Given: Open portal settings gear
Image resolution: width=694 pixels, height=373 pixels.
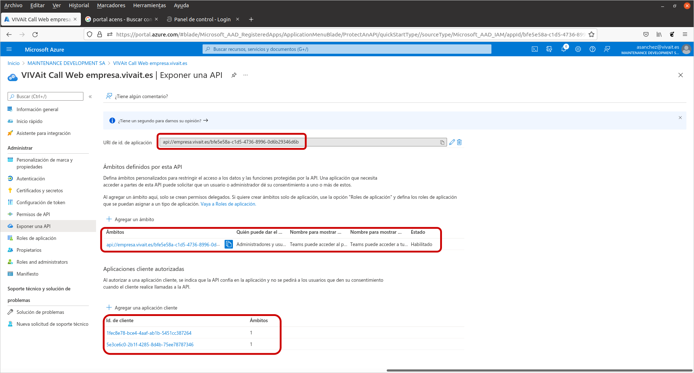Looking at the screenshot, I should tap(578, 49).
